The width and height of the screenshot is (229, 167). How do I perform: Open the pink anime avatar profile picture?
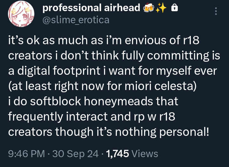21,14
